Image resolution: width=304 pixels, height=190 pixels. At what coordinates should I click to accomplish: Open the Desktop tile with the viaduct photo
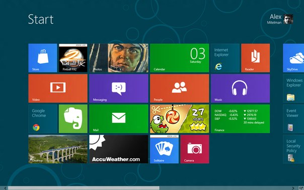58,149
